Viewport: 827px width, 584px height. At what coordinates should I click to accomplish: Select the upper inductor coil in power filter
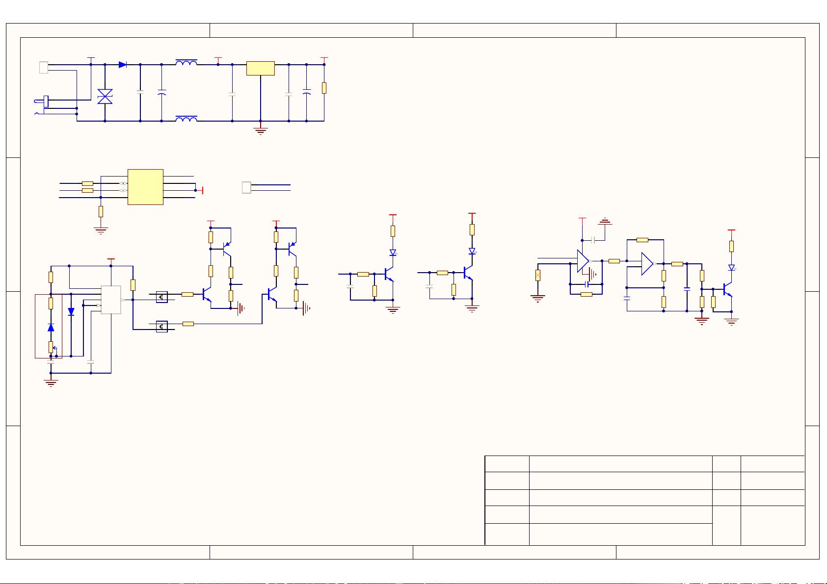pyautogui.click(x=187, y=63)
